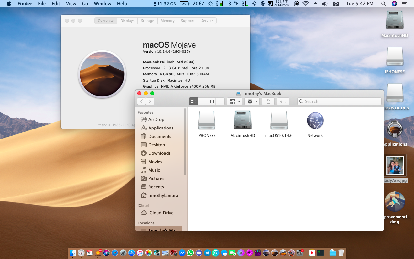Viewport: 414px width, 259px height.
Task: Open Spotlight search in menu bar
Action: [384, 4]
